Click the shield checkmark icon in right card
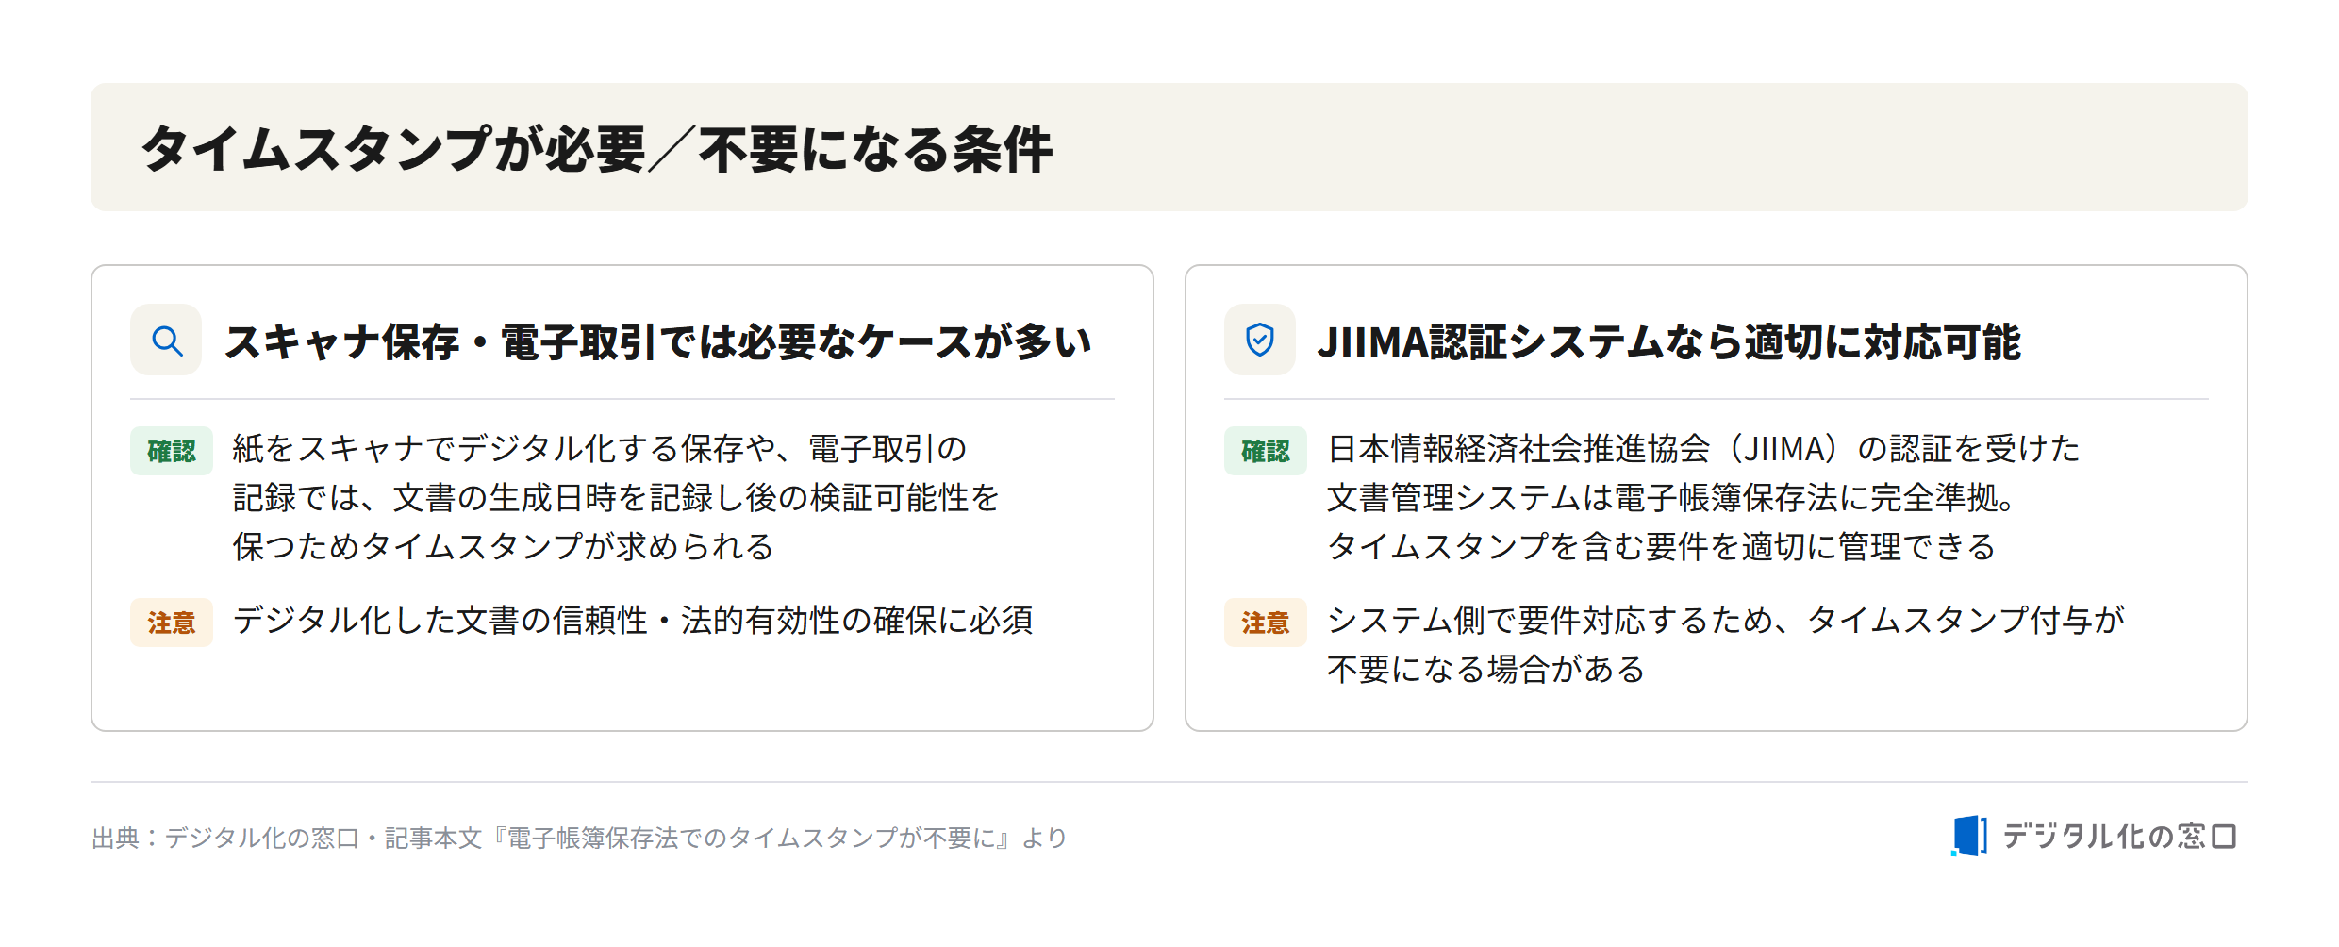 point(1260,340)
